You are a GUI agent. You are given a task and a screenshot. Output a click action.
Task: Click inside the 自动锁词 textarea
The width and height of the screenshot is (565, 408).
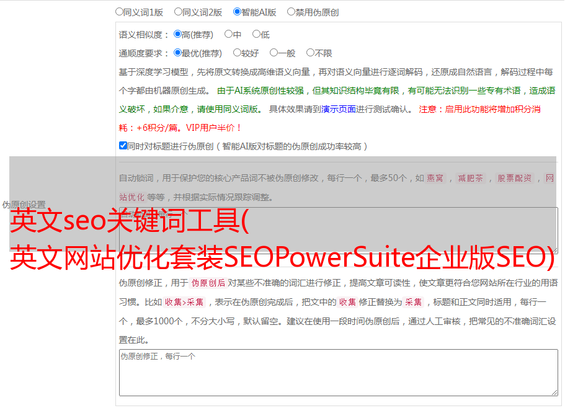click(x=339, y=230)
